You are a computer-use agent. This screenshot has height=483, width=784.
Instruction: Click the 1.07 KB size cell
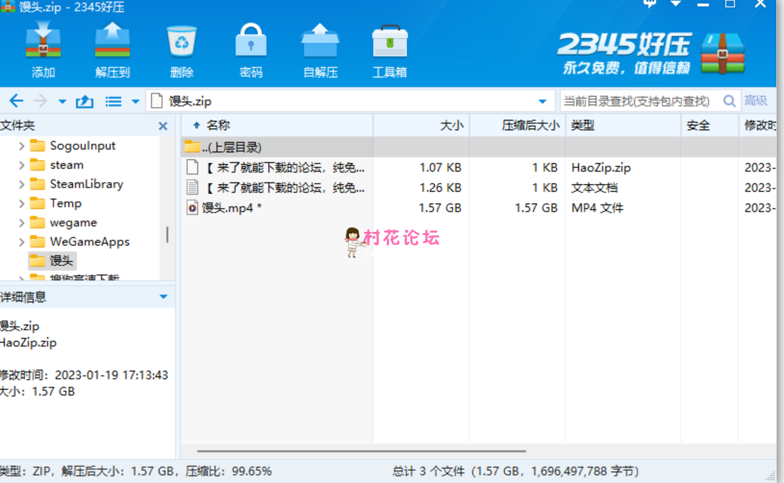coord(440,168)
